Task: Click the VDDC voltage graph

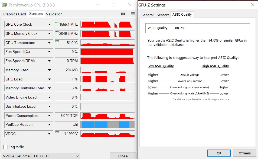Action: click(107, 134)
